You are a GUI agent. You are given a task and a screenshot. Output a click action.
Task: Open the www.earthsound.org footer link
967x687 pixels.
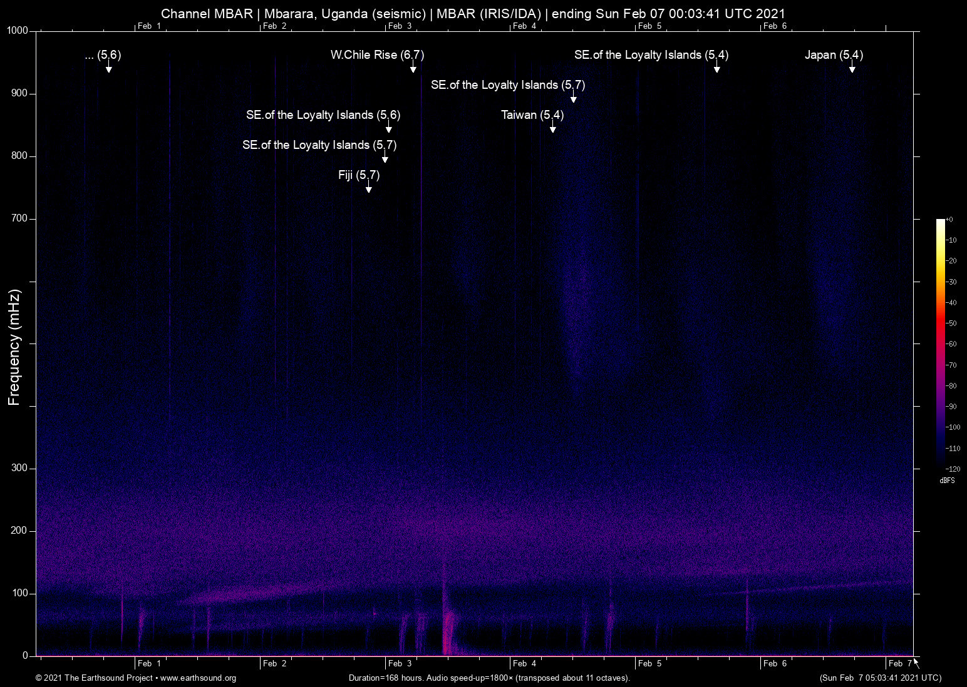click(x=198, y=678)
